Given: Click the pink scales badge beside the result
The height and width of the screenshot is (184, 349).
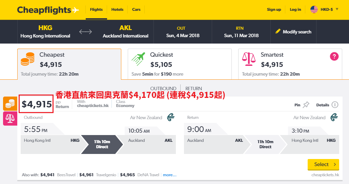Looking at the screenshot, I should pyautogui.click(x=10, y=119).
